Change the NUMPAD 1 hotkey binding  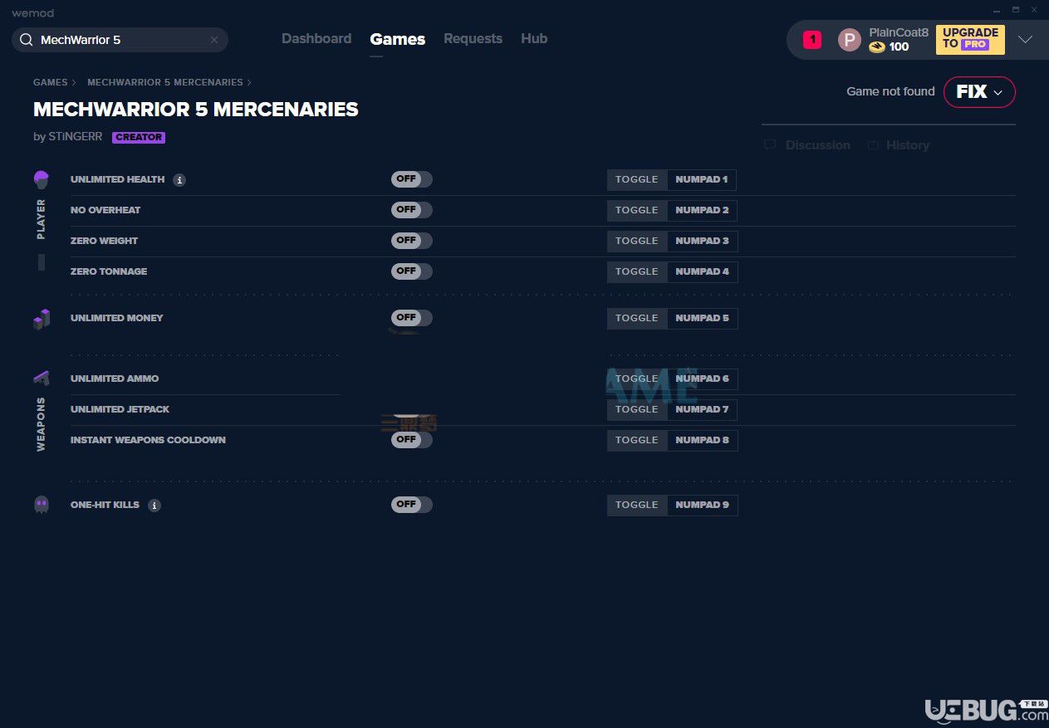[x=702, y=180]
